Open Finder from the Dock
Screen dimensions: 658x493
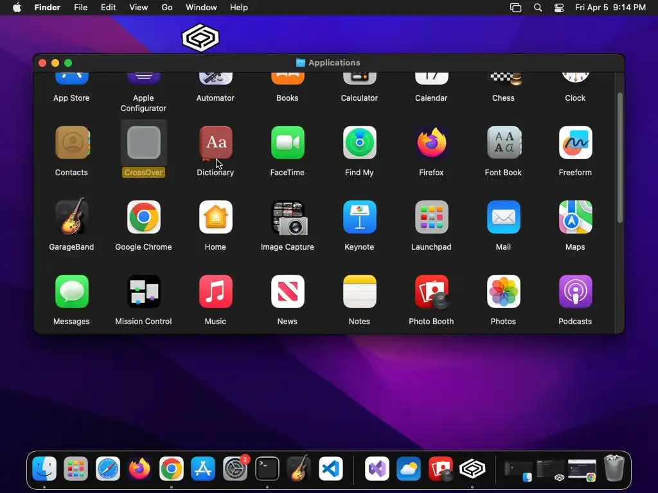[x=44, y=468]
